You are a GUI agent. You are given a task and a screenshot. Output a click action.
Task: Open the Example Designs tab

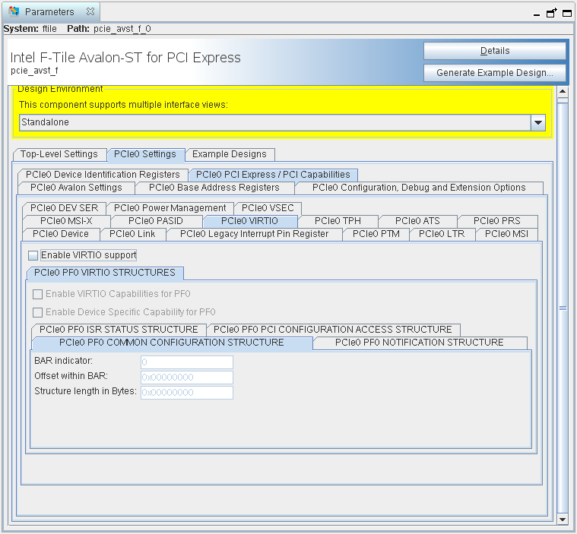click(x=230, y=154)
